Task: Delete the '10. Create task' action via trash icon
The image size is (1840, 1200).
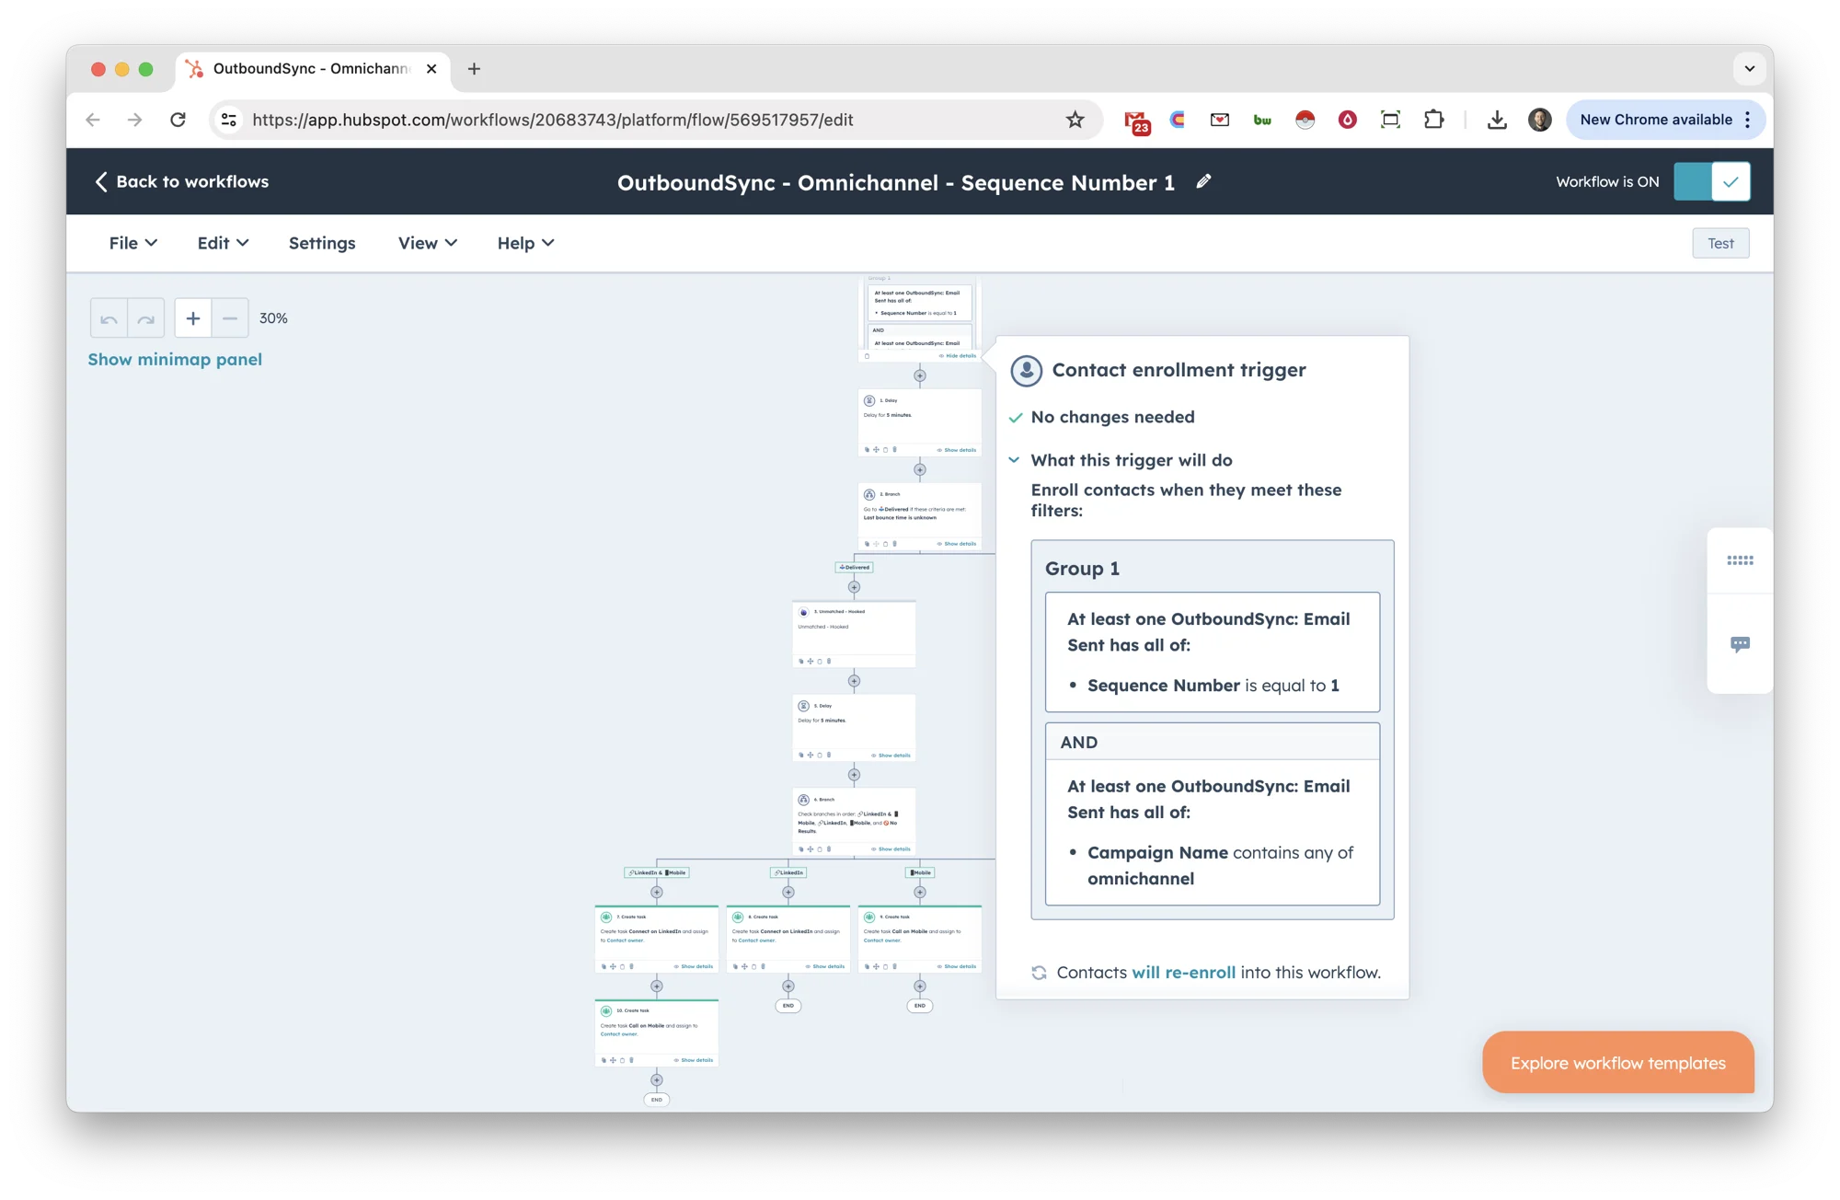Action: [x=631, y=1060]
